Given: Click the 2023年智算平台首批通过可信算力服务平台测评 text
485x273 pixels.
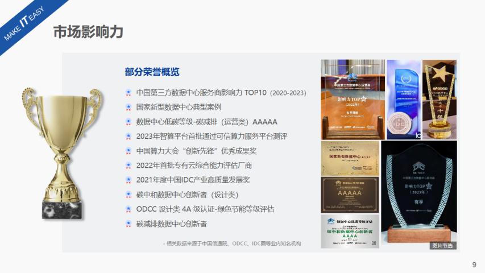Looking at the screenshot, I should (212, 136).
